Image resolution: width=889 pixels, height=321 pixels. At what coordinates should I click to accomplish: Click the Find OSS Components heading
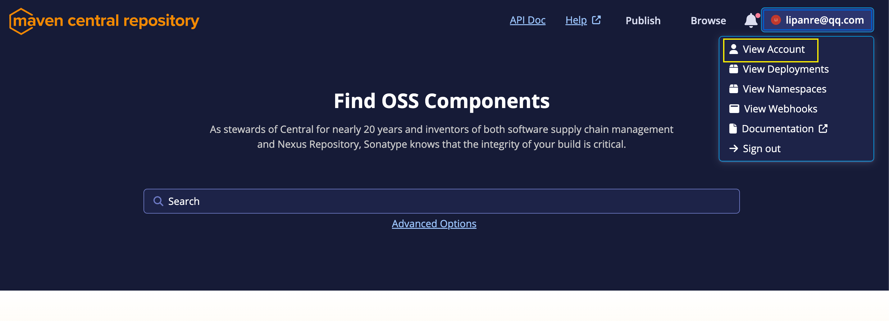coord(441,101)
